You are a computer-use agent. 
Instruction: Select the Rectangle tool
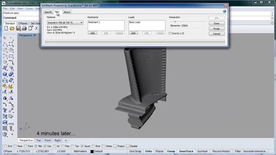(11, 56)
